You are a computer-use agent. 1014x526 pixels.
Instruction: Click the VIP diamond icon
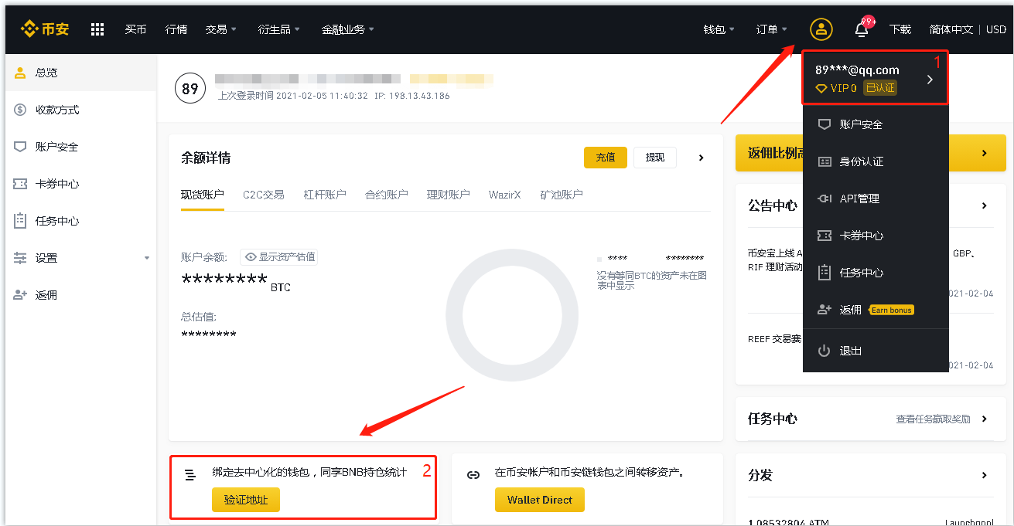(x=821, y=89)
